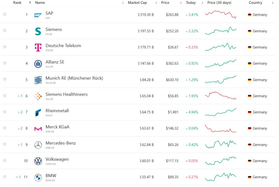
Task: Click the Germany flag in Siemens row
Action: pyautogui.click(x=249, y=31)
